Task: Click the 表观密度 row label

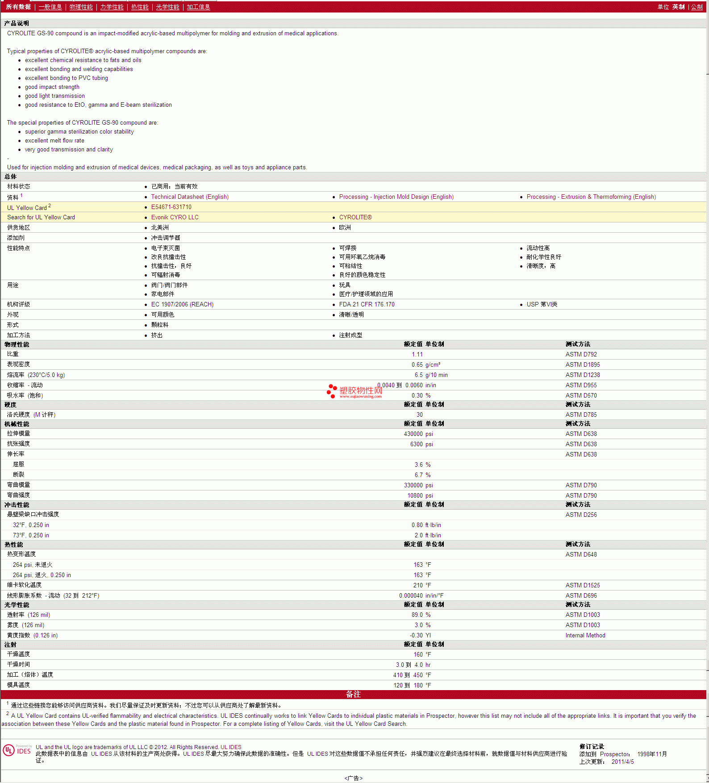Action: point(18,364)
